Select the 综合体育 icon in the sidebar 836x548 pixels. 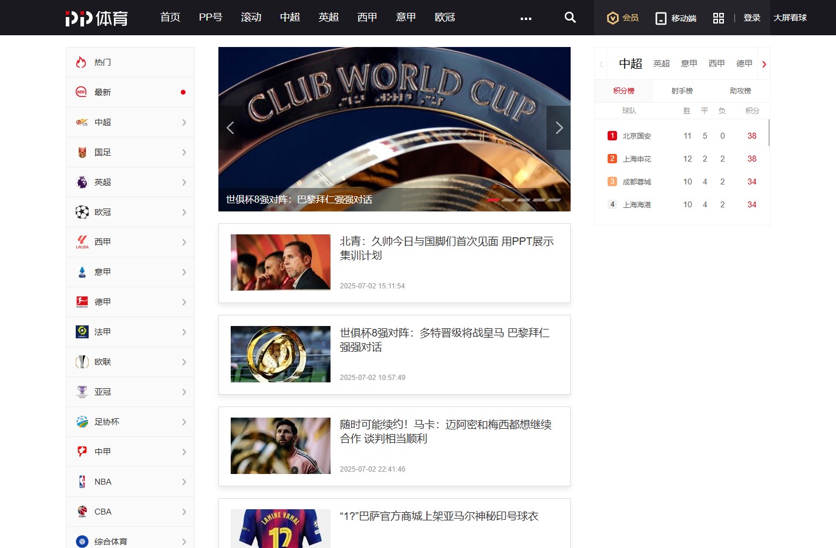click(82, 542)
